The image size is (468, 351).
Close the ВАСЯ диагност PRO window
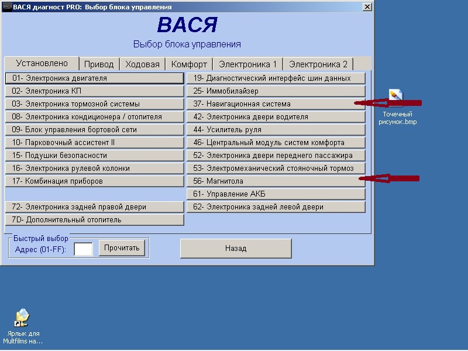[x=367, y=7]
